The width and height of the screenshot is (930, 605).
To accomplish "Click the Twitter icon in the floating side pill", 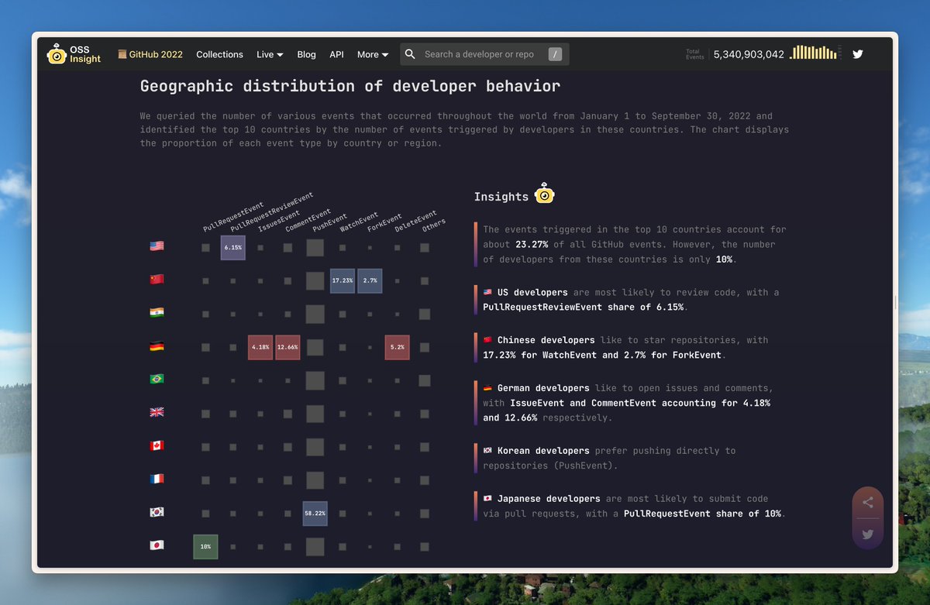I will tap(868, 534).
